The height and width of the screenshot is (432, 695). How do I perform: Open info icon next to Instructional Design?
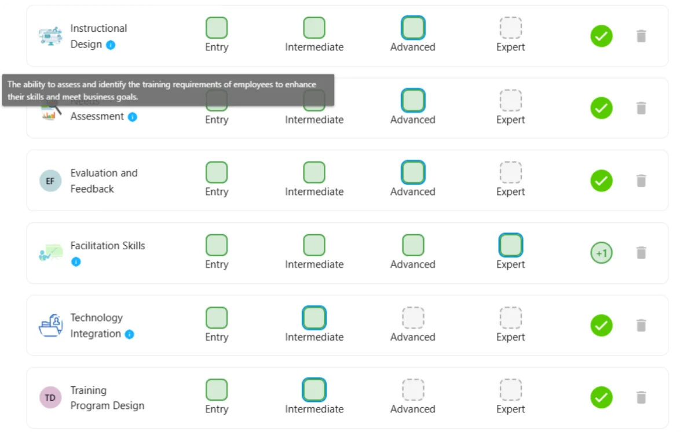[x=111, y=45]
